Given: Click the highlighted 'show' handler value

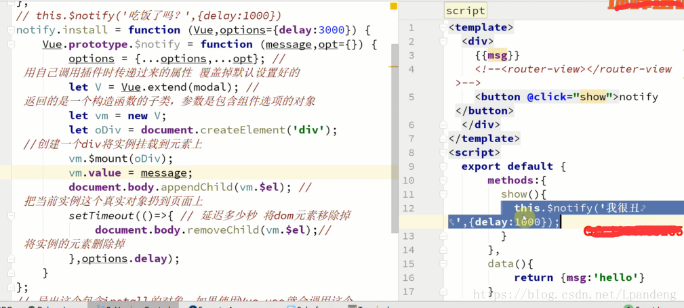Looking at the screenshot, I should pos(593,97).
